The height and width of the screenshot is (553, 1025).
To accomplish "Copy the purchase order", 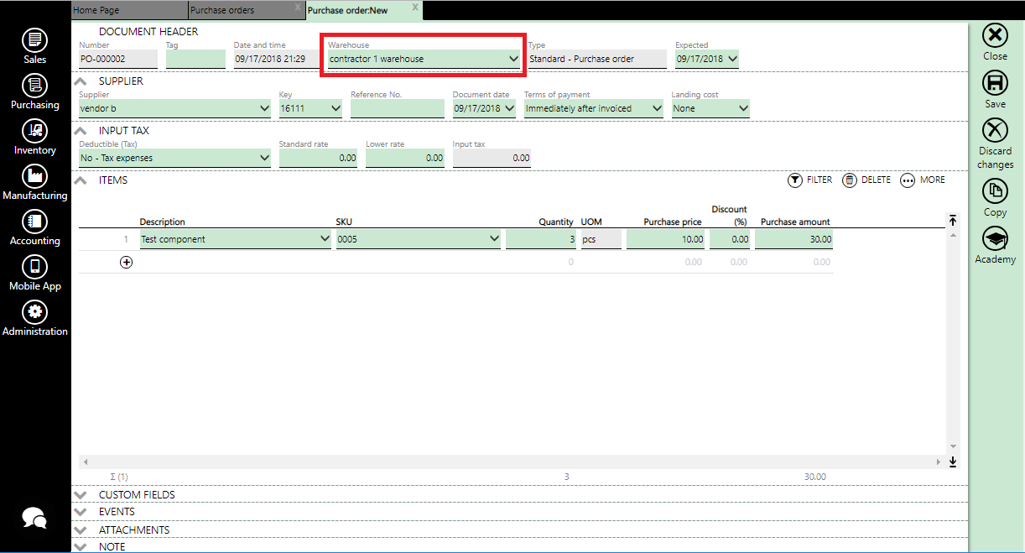I will point(995,191).
